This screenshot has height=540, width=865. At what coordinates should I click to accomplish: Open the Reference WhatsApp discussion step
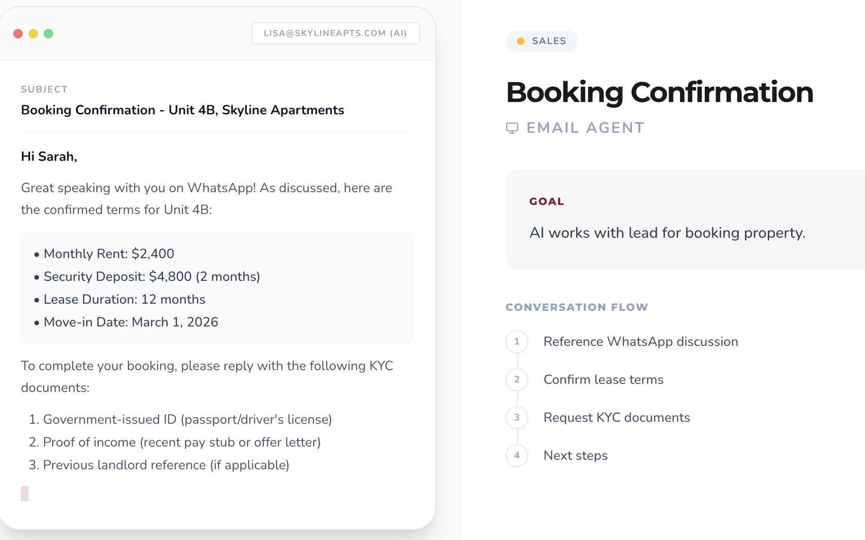pyautogui.click(x=641, y=342)
